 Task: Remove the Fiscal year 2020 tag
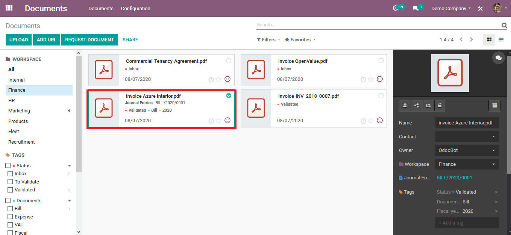click(x=496, y=211)
